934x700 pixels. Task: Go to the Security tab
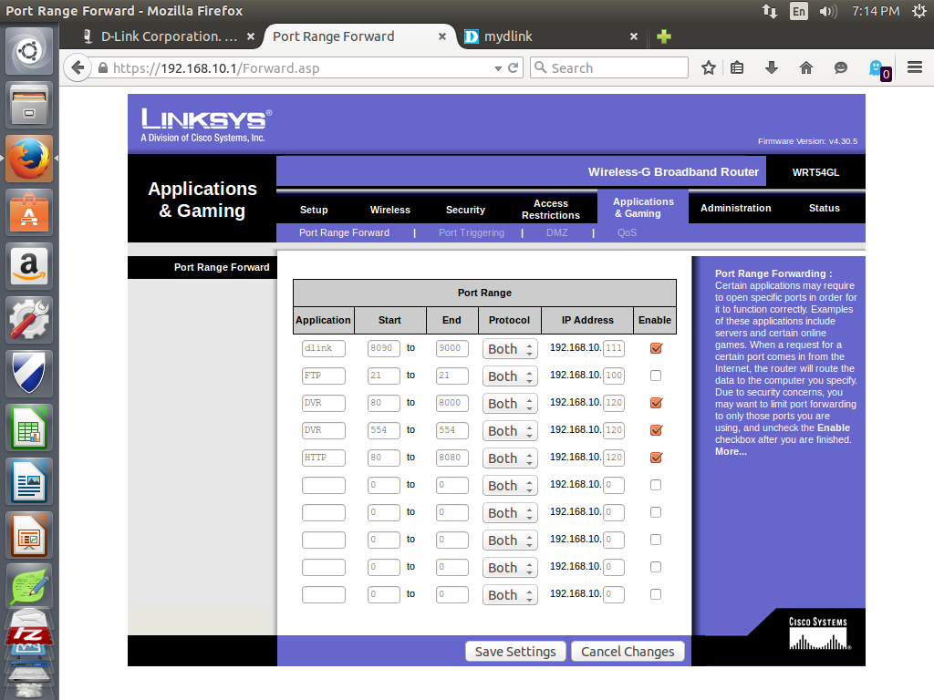(465, 210)
